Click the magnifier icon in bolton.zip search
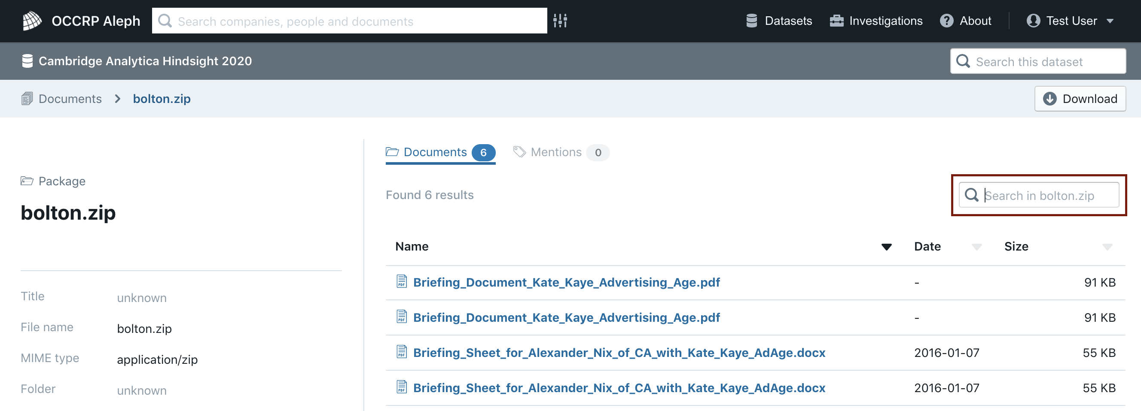The width and height of the screenshot is (1141, 411). (x=971, y=195)
